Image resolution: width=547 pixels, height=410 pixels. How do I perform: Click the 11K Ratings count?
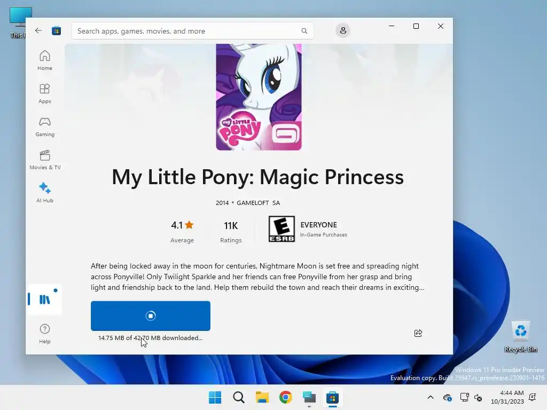(x=231, y=232)
